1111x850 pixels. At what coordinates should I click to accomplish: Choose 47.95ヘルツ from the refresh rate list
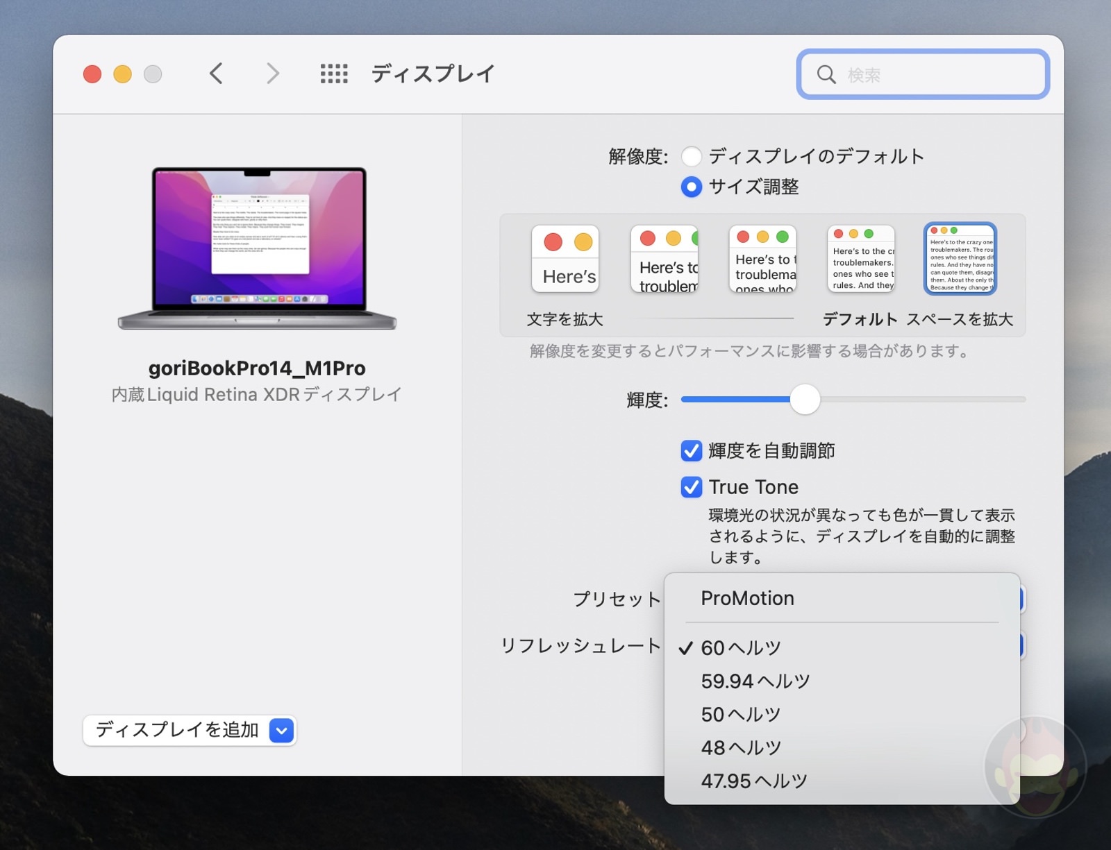pos(752,780)
